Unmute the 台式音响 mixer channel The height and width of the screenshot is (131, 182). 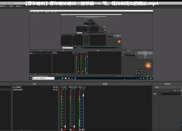[65, 130]
